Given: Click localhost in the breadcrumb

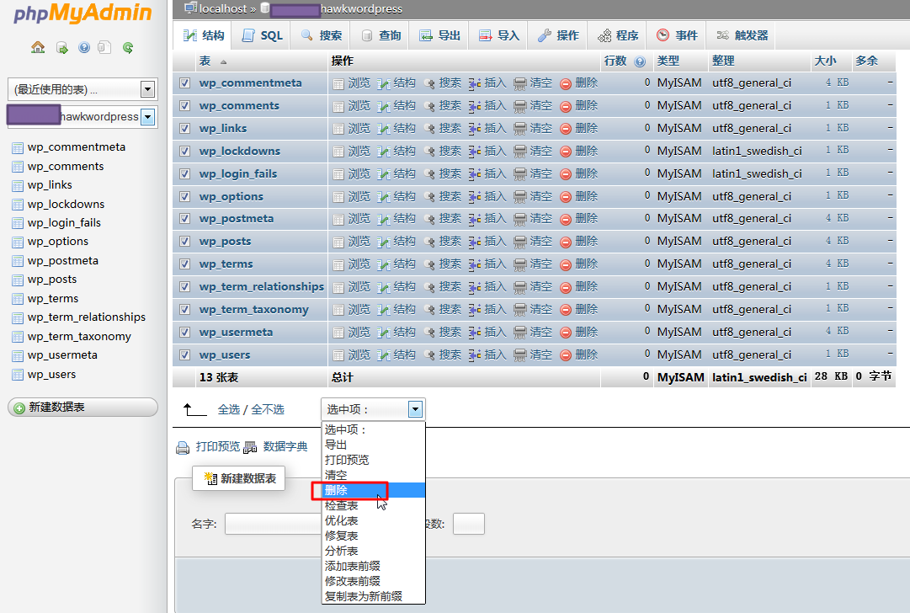Looking at the screenshot, I should (223, 8).
